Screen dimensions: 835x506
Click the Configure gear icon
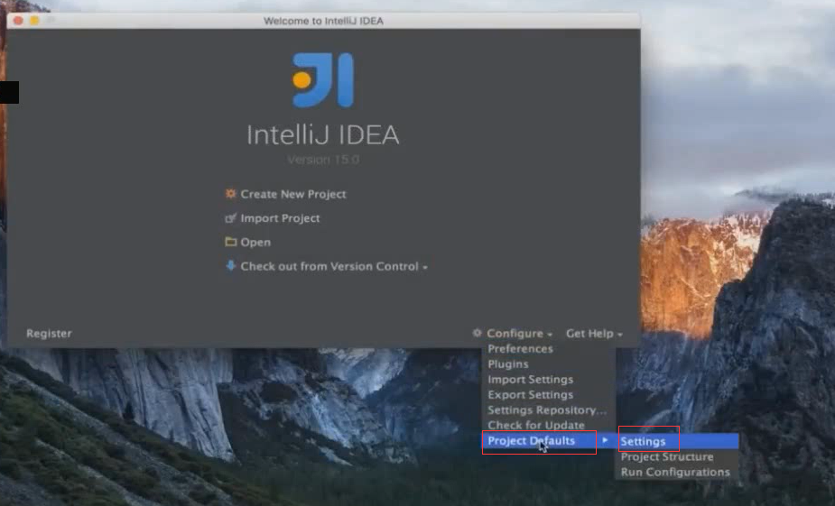[x=478, y=333]
